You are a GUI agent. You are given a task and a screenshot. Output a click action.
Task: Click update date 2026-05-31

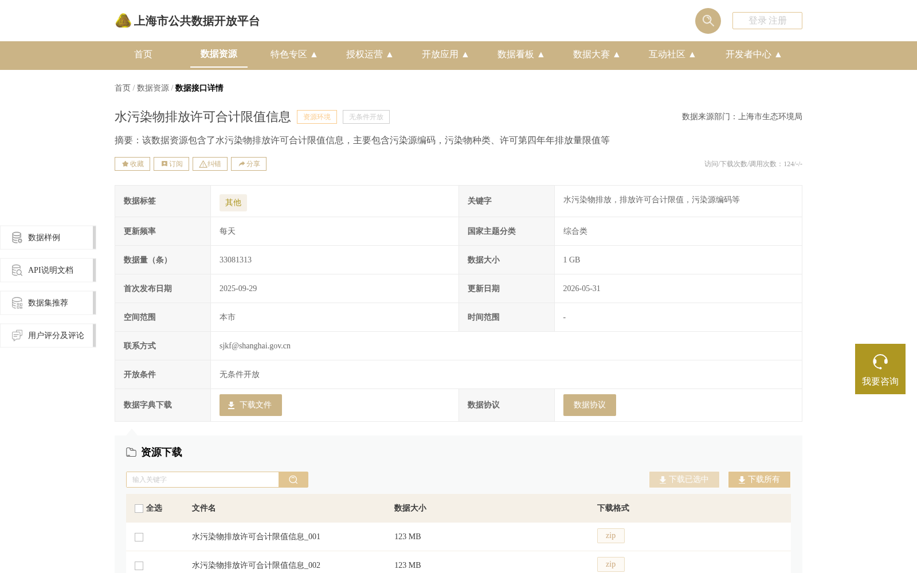[x=582, y=289]
